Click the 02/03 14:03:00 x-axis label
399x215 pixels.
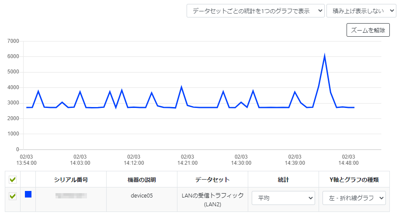80,160
